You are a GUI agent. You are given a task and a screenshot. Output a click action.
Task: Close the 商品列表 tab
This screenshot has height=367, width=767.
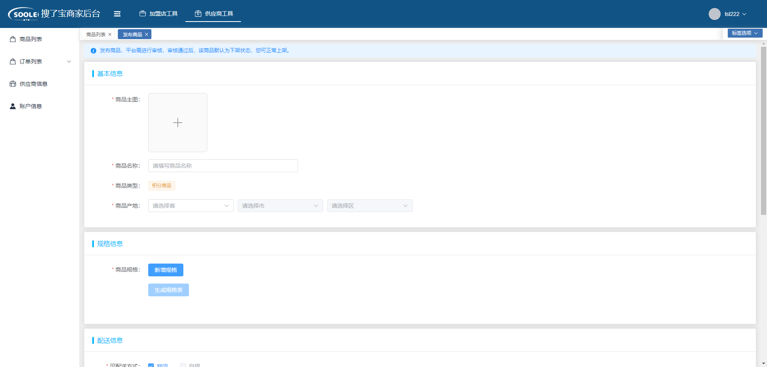point(110,34)
